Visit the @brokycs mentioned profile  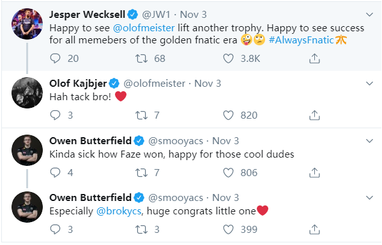click(x=119, y=211)
